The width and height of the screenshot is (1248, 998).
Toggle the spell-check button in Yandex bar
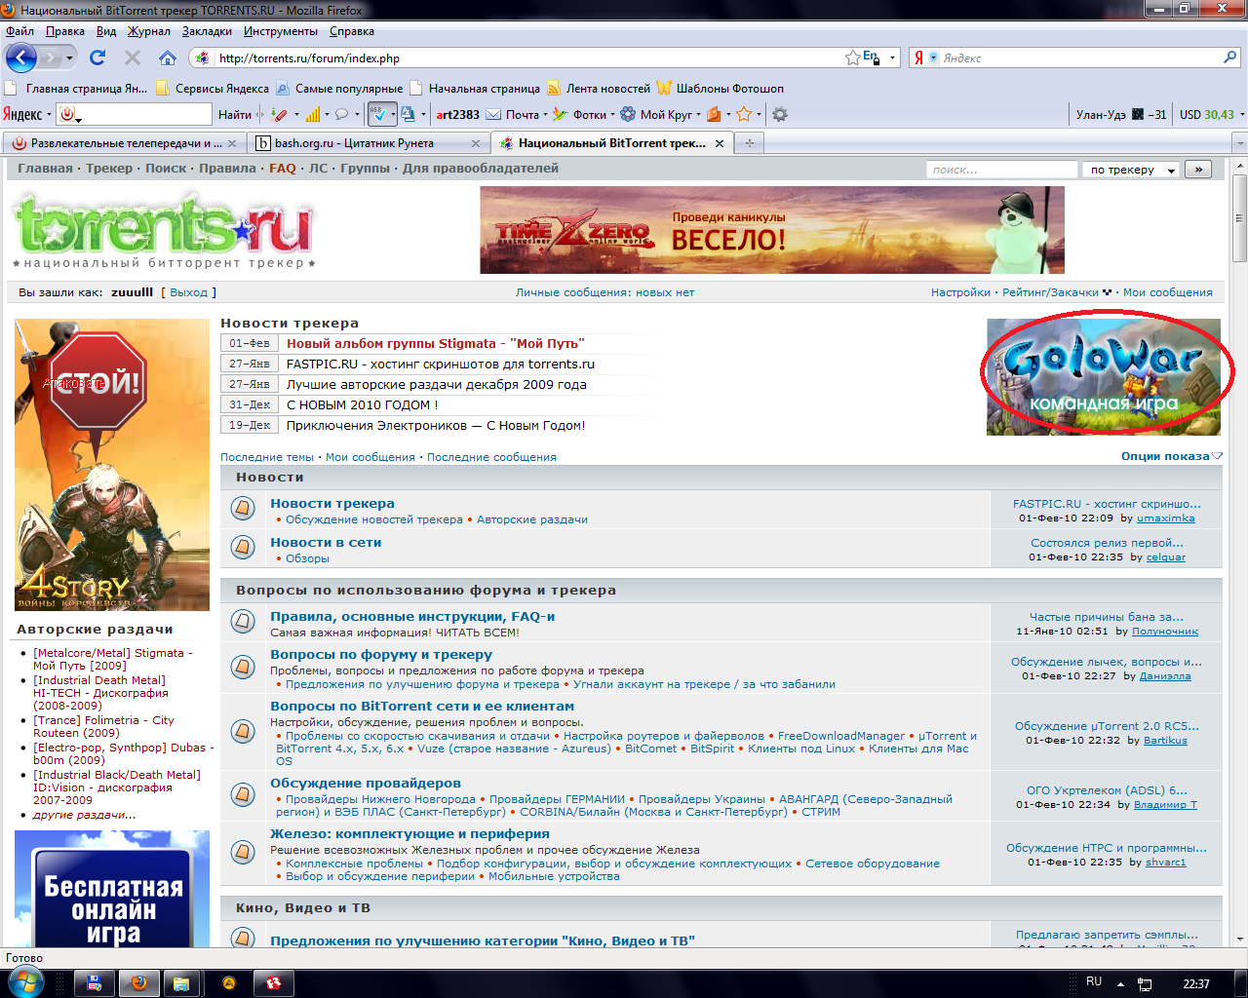pos(381,114)
